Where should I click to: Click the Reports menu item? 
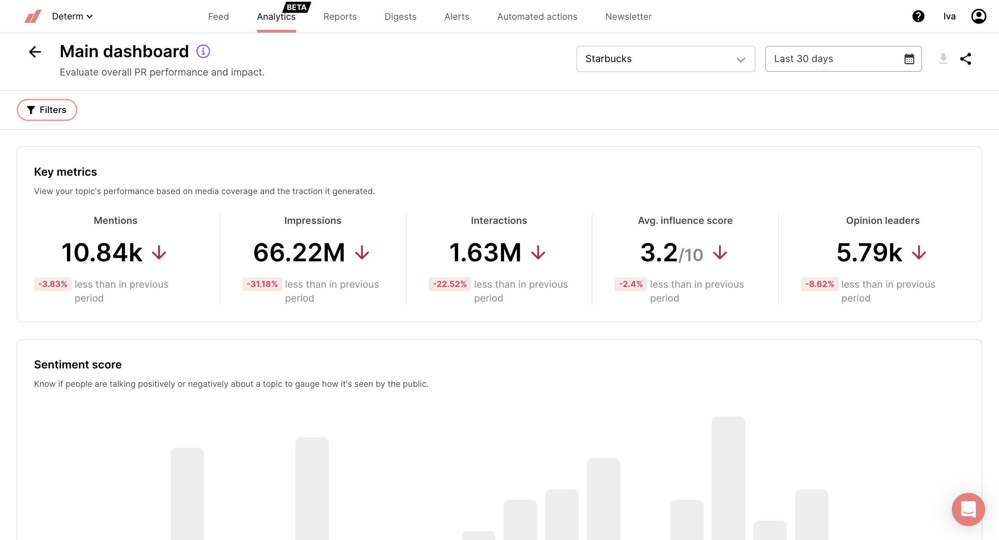(x=340, y=16)
